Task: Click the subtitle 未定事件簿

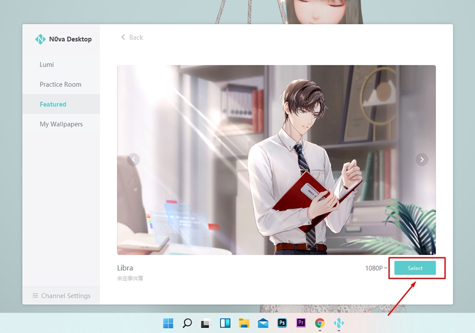Action: [130, 278]
